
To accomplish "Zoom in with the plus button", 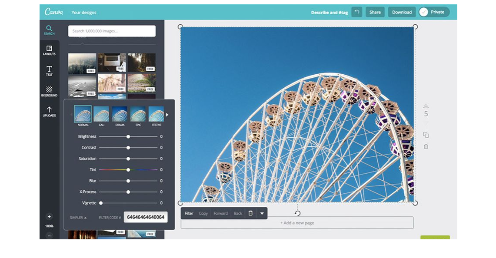I will 49,217.
